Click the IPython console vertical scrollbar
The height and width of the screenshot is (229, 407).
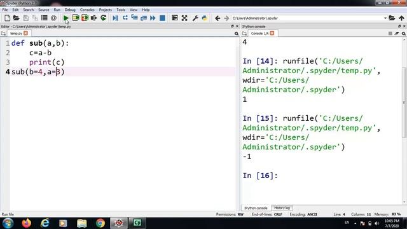[404, 102]
